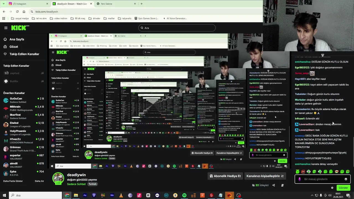Open Chrome apps grid shortcut
Image resolution: width=354 pixels, height=199 pixels.
point(4,19)
